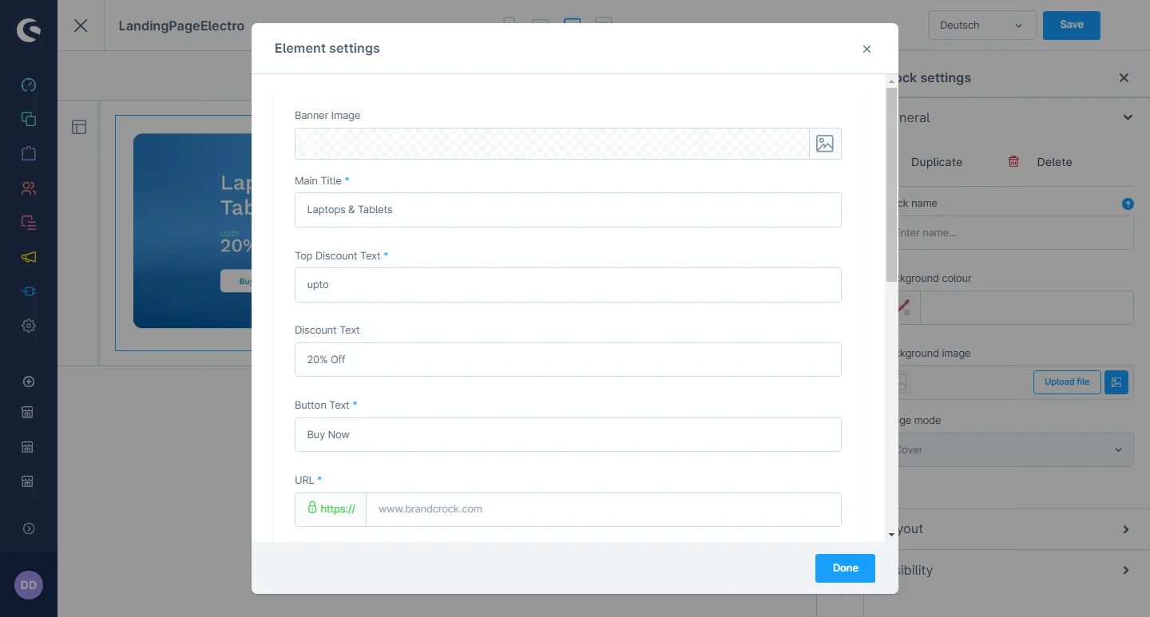
Task: Click the Save button
Action: (1071, 26)
